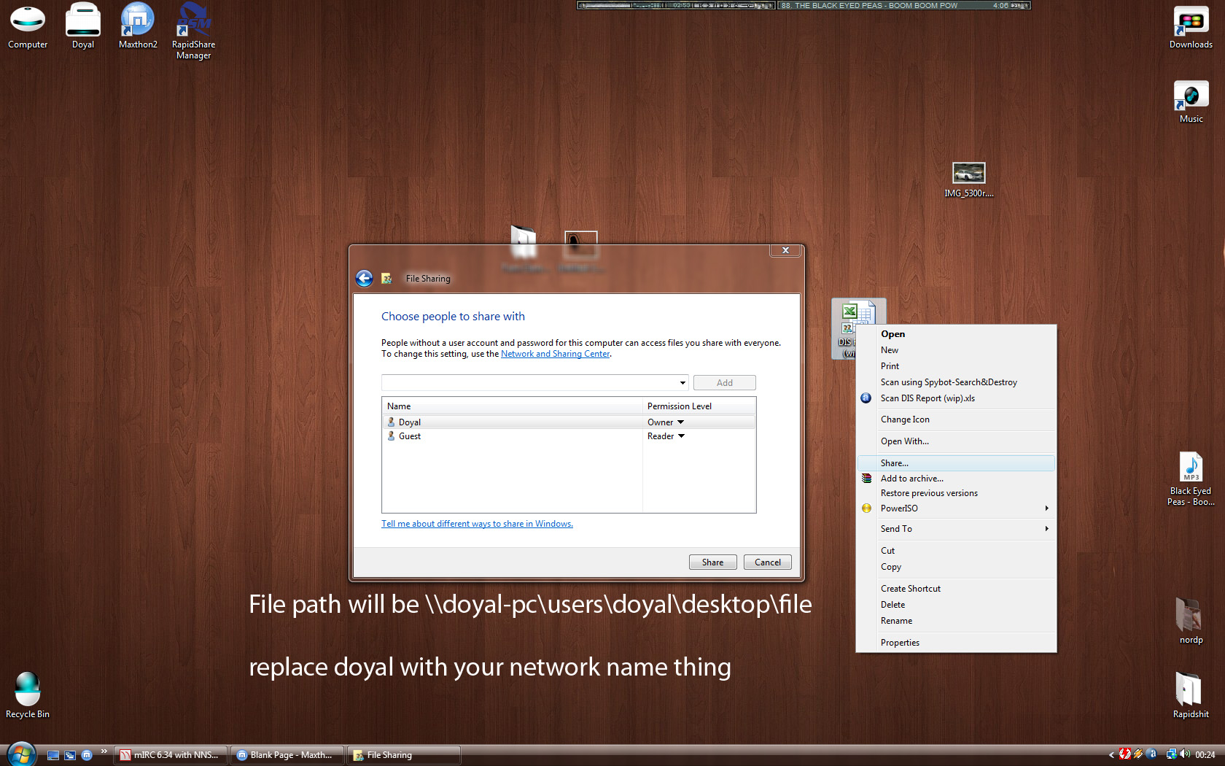Select the Black Eyed Peas MP3 file
1225x766 pixels.
(x=1191, y=470)
